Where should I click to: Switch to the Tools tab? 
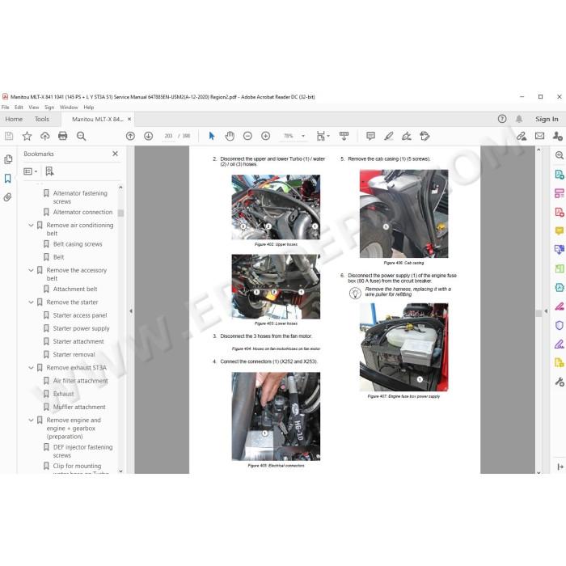(42, 119)
